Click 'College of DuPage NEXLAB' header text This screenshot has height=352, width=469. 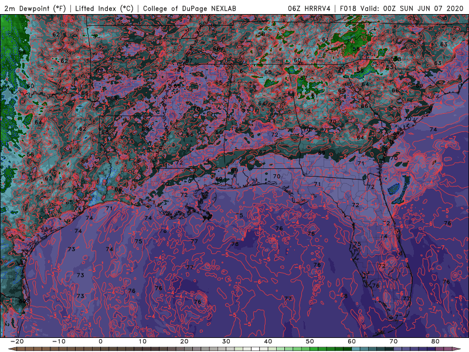(189, 8)
